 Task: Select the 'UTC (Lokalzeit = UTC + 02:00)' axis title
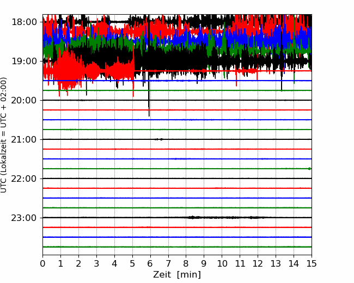pyautogui.click(x=3, y=135)
